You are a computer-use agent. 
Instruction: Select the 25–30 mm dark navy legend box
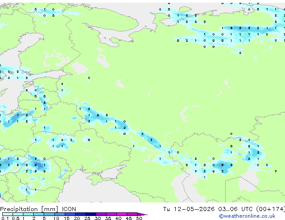coord(90,214)
